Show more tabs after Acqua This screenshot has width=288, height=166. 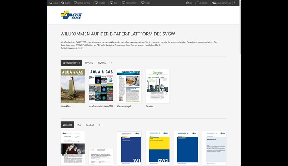click(100, 125)
